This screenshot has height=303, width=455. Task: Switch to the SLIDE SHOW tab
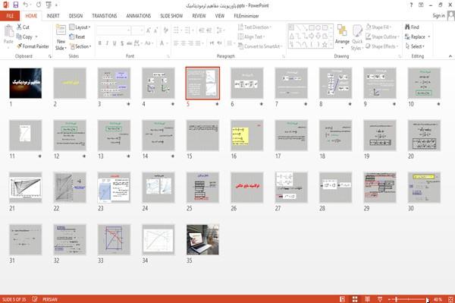click(x=171, y=16)
